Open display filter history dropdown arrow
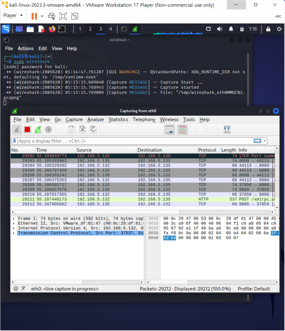The height and width of the screenshot is (331, 285). (x=264, y=141)
